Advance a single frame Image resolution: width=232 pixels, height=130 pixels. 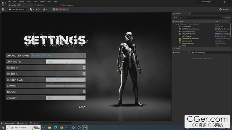point(57,9)
